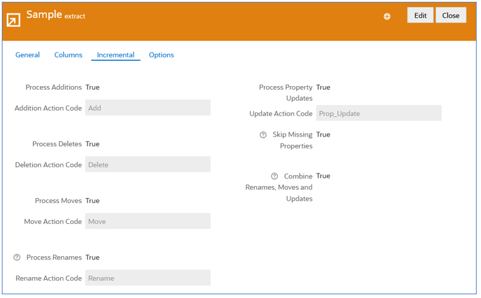The image size is (481, 298).
Task: Click the Deletion Action Code field
Action: [x=148, y=165]
